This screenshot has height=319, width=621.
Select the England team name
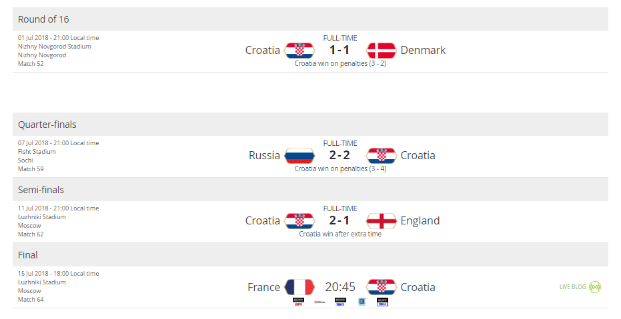tap(420, 220)
